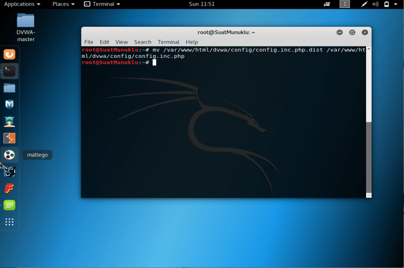Minimize the terminal window
The image size is (404, 268).
[x=340, y=32]
